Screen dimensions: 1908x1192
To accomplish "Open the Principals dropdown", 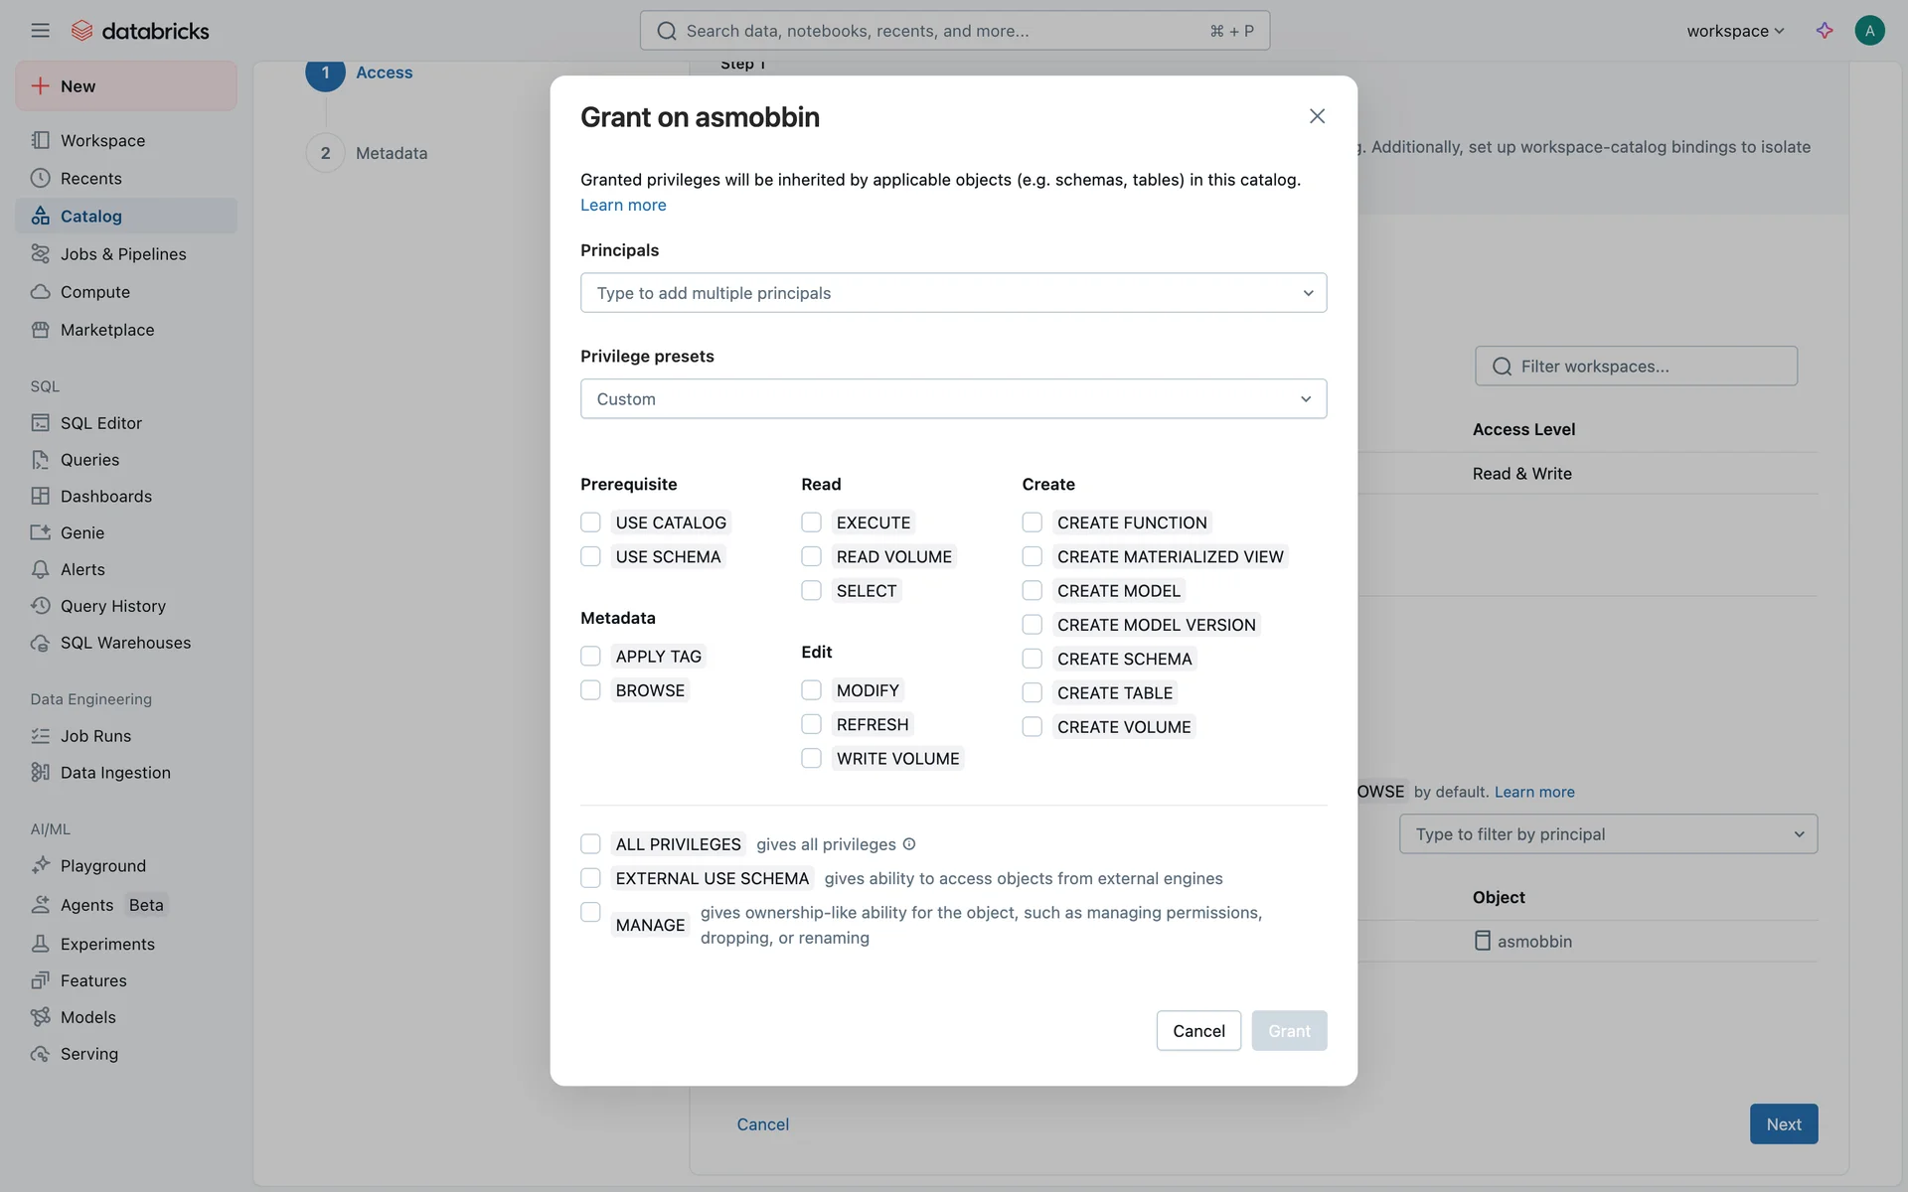I will tap(953, 293).
